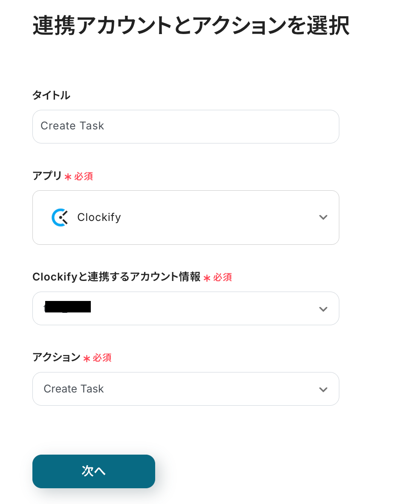Click the 連携アカウントとアクションを選択 heading
The height and width of the screenshot is (504, 399).
pyautogui.click(x=191, y=26)
